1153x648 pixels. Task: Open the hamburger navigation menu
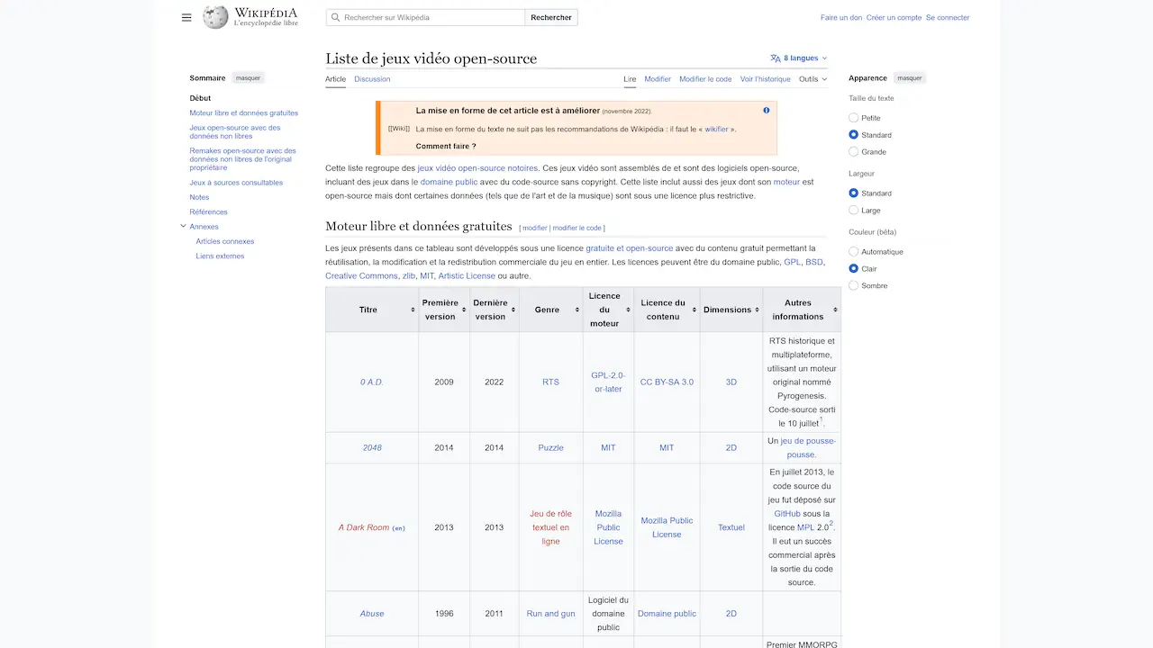pyautogui.click(x=186, y=17)
